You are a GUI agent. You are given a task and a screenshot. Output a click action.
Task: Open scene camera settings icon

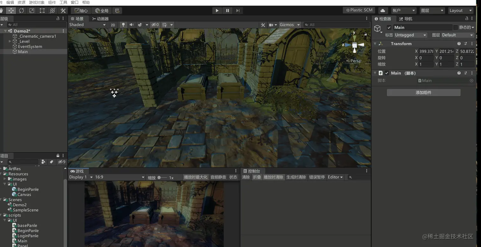(x=271, y=25)
